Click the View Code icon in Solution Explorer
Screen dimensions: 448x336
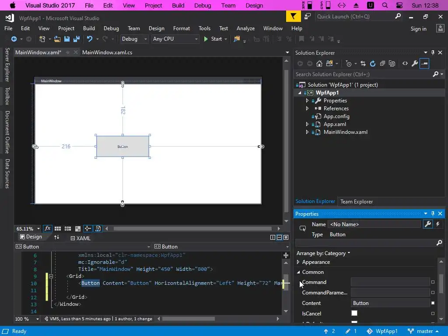point(405,63)
